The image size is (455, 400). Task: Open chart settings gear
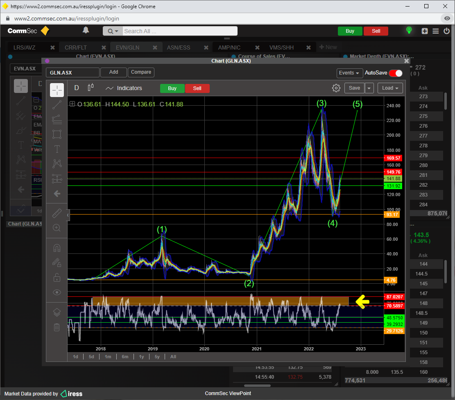tap(336, 88)
